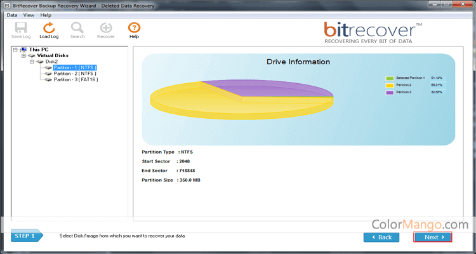Click the BitRecover app icon in title bar

8,6
